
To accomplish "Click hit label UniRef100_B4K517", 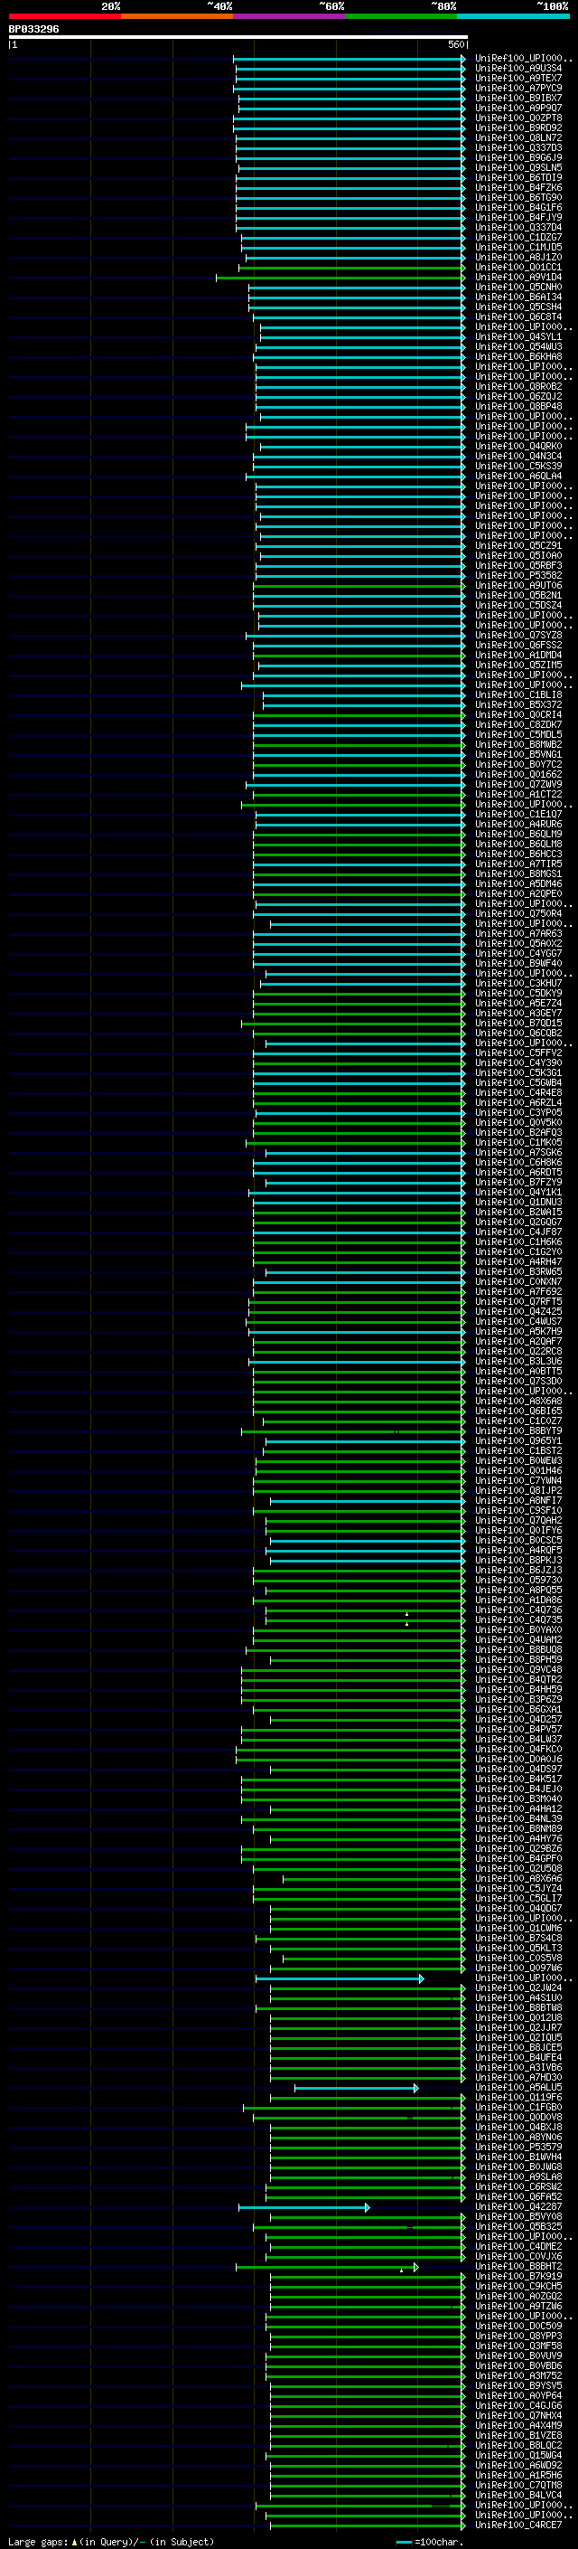I will pyautogui.click(x=518, y=1780).
